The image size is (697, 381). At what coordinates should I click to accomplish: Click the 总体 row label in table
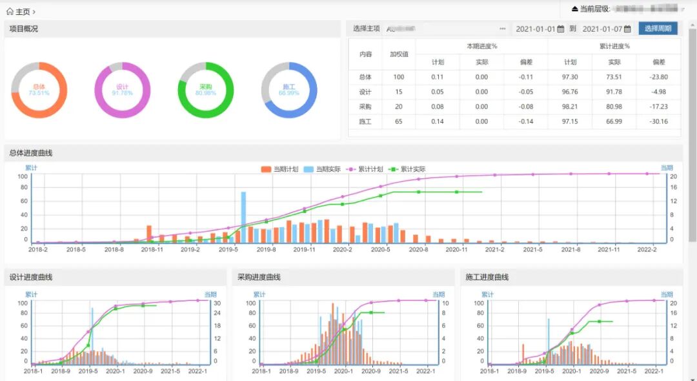coord(365,77)
